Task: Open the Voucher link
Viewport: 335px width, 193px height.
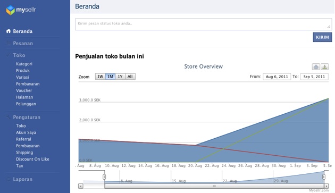Action: [x=24, y=90]
